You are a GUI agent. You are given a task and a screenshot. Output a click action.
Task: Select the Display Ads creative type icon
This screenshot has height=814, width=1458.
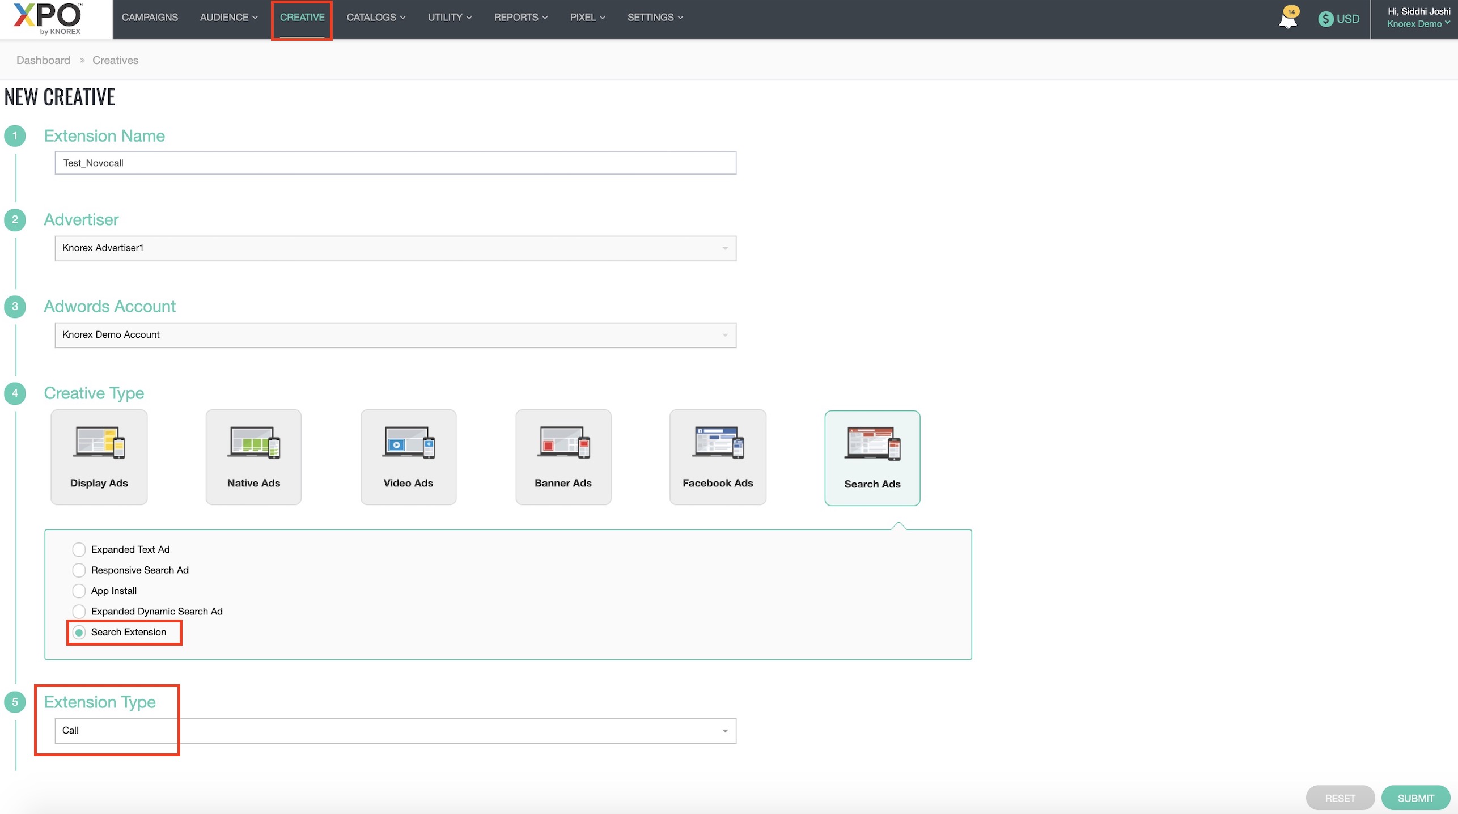99,457
